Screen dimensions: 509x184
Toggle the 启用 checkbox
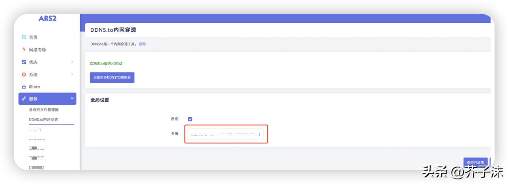[190, 119]
